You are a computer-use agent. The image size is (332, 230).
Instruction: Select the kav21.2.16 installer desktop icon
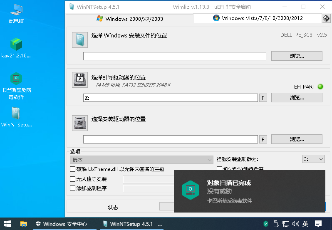pyautogui.click(x=16, y=47)
